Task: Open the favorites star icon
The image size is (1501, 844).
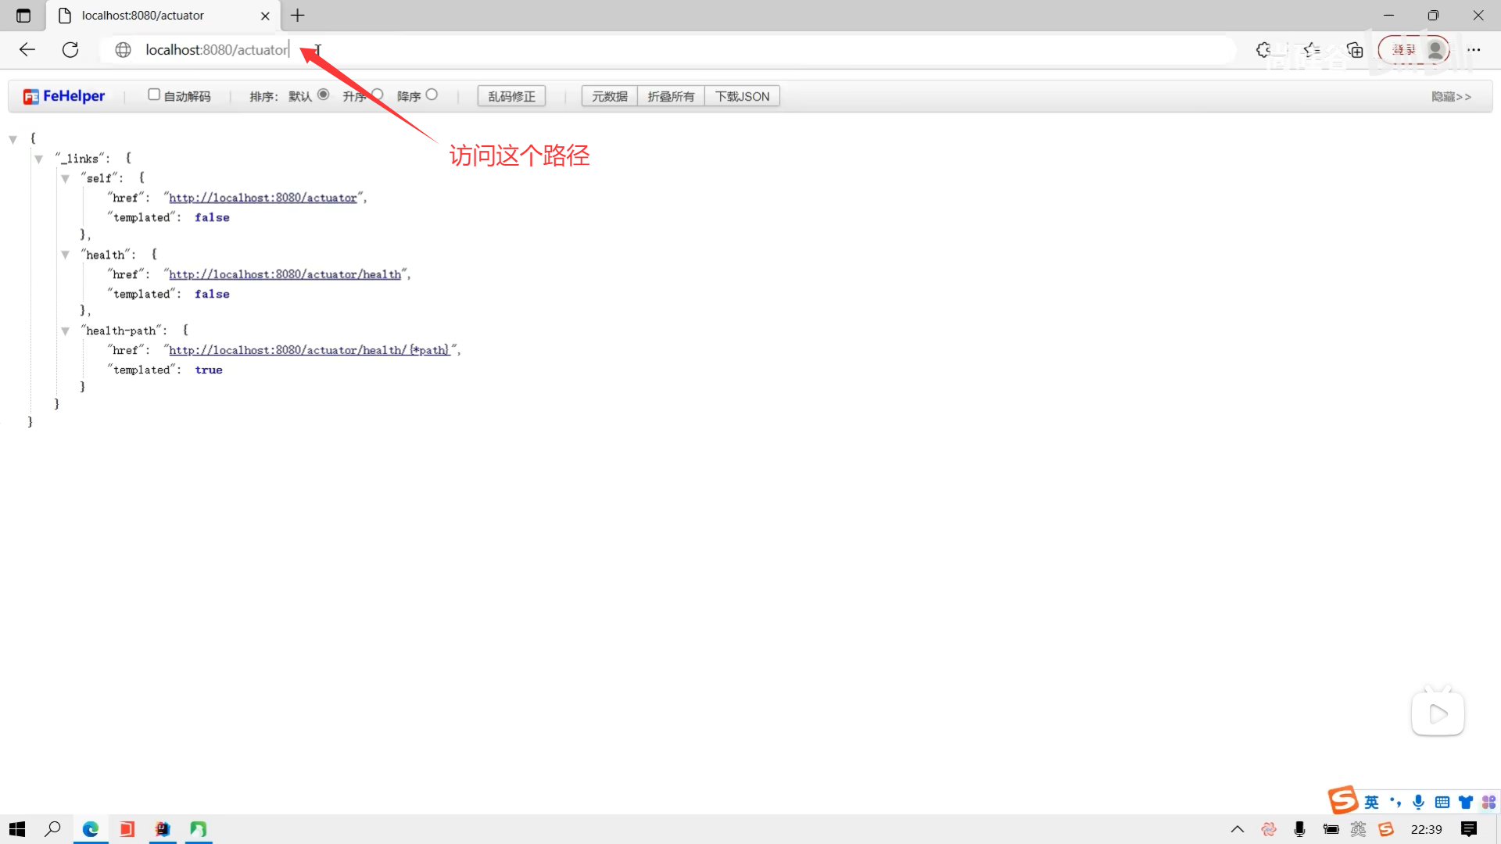Action: pyautogui.click(x=1311, y=50)
